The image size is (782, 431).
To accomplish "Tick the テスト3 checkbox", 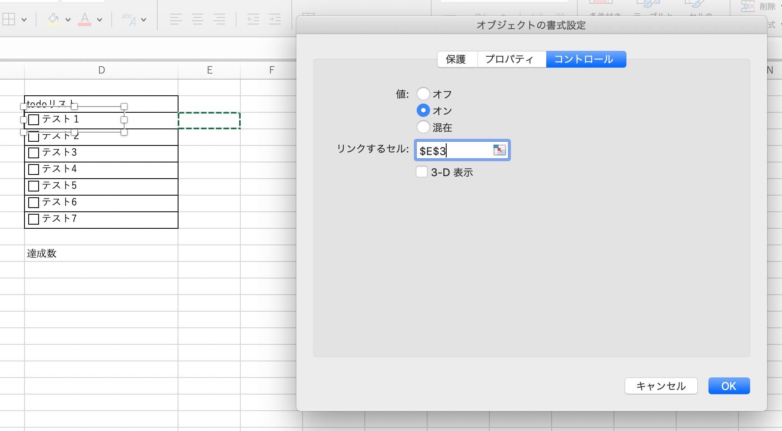I will pyautogui.click(x=34, y=153).
